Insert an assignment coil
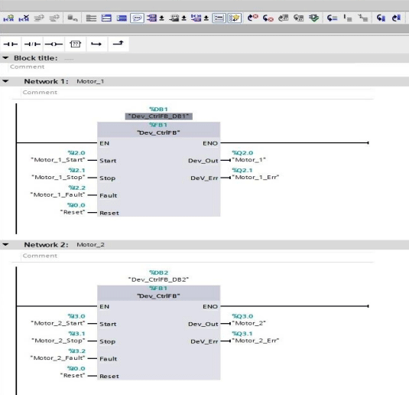The image size is (409, 395). [54, 44]
